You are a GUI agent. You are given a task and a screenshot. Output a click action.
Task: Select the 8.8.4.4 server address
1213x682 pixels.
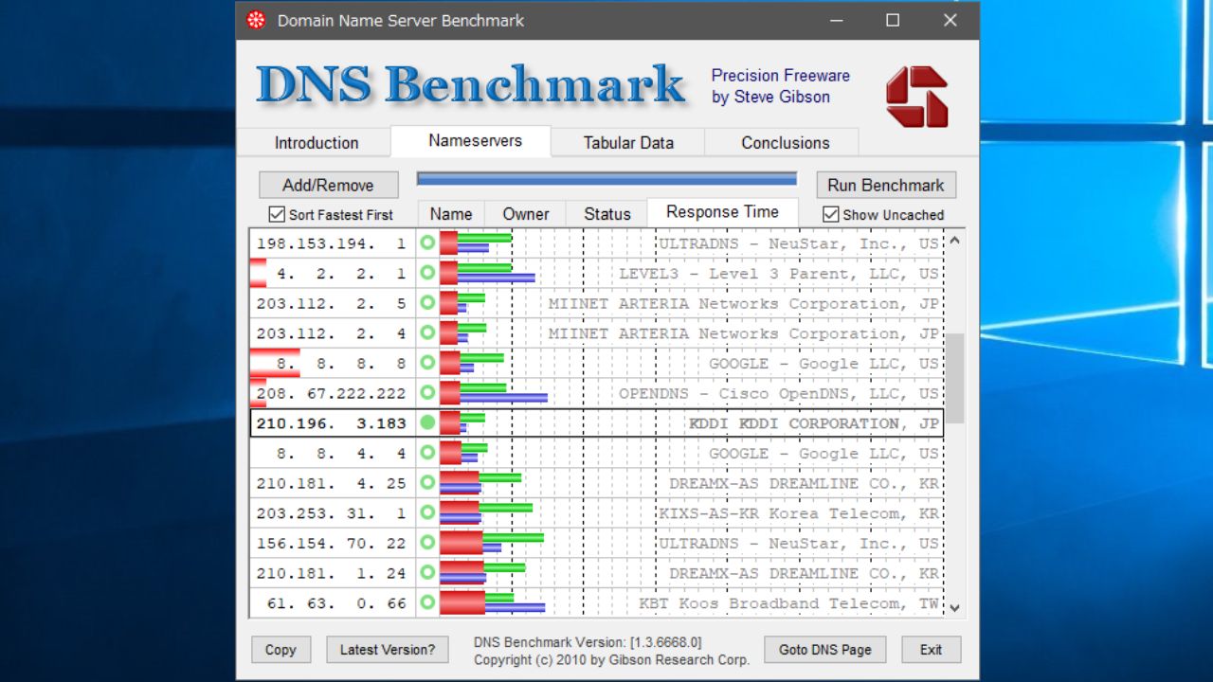point(341,453)
